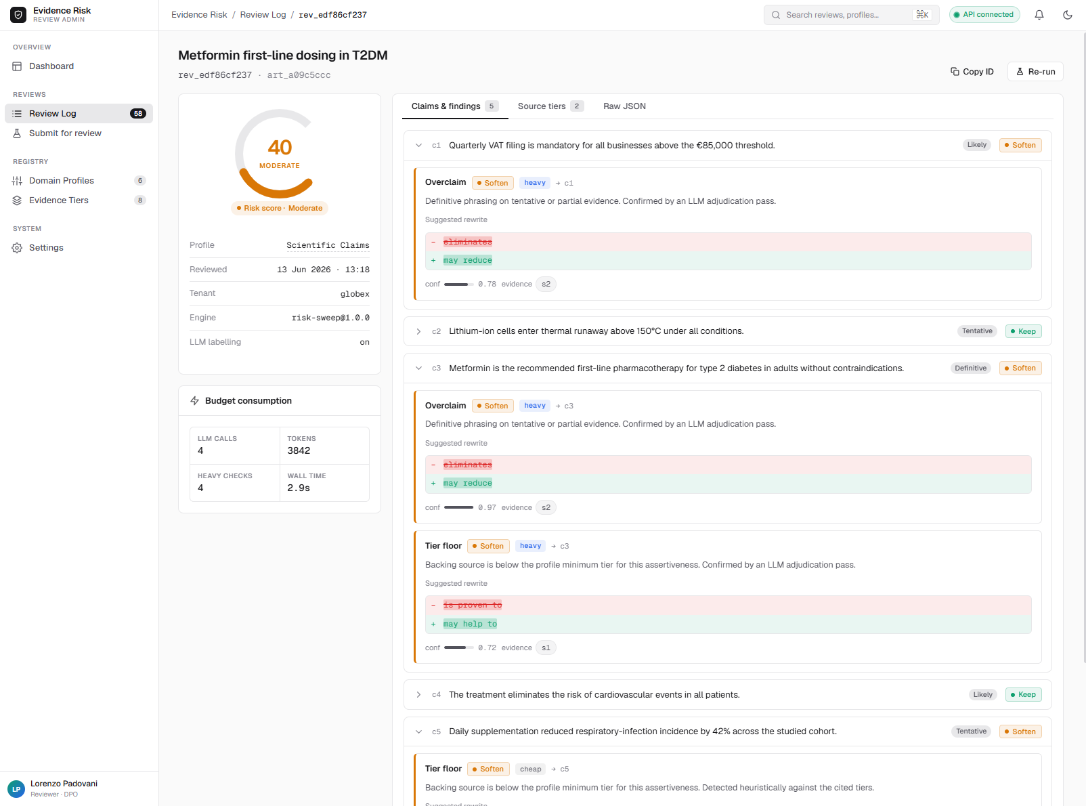This screenshot has height=806, width=1086.
Task: Click the risk-sweep@1.0.0 engine value
Action: point(330,318)
